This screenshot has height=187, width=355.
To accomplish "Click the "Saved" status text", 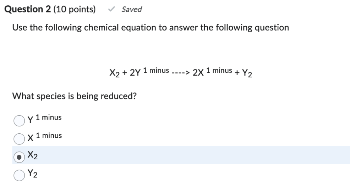I will [x=131, y=10].
